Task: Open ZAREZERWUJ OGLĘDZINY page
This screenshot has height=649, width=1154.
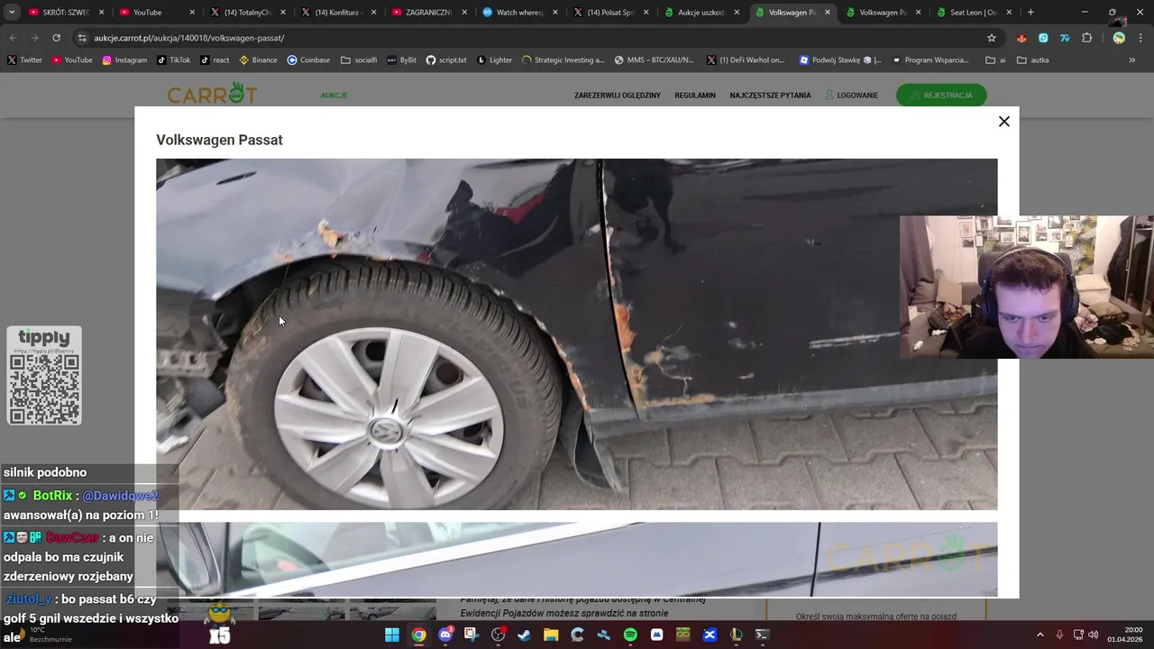Action: (618, 96)
